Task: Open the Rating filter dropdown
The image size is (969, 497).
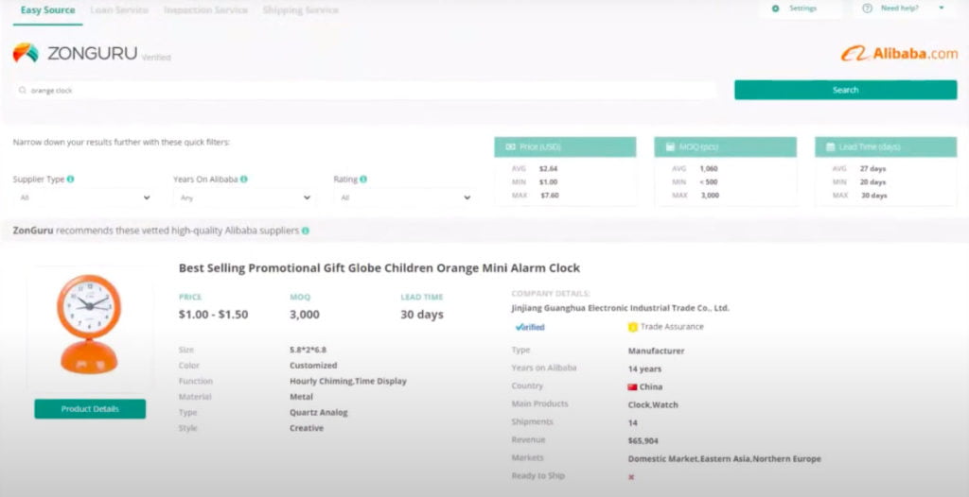Action: (403, 197)
